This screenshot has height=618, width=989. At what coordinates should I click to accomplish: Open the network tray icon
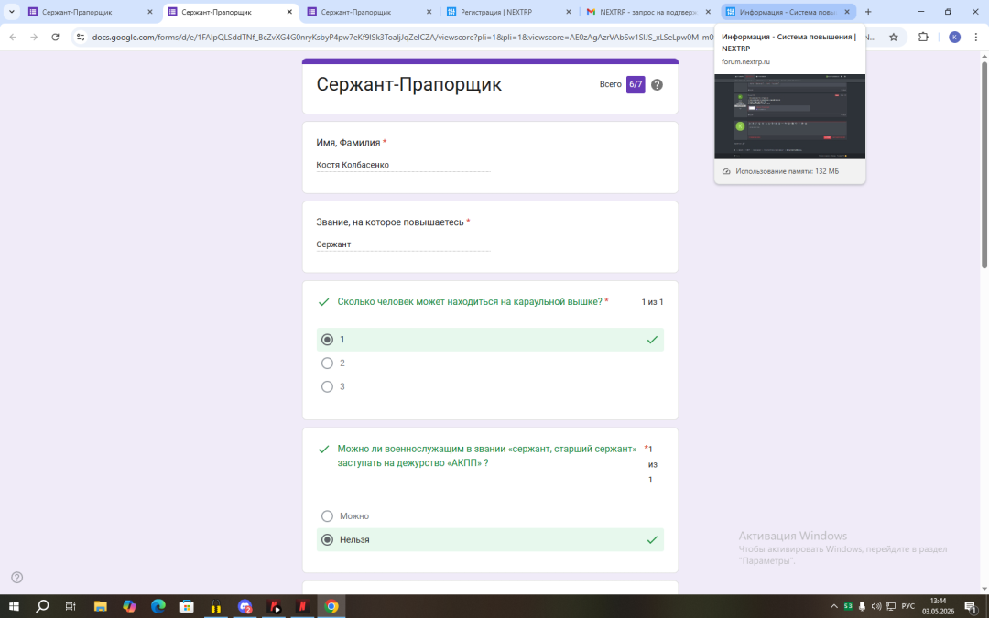(x=891, y=606)
